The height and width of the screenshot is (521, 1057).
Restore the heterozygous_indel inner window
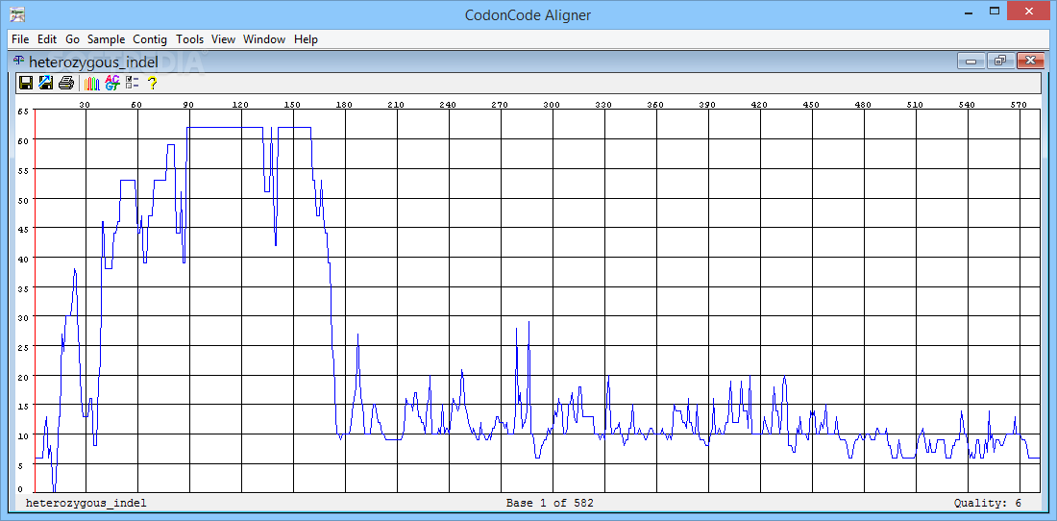click(x=1000, y=62)
